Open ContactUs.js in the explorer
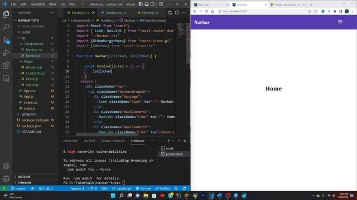The width and height of the screenshot is (357, 200). (x=35, y=73)
